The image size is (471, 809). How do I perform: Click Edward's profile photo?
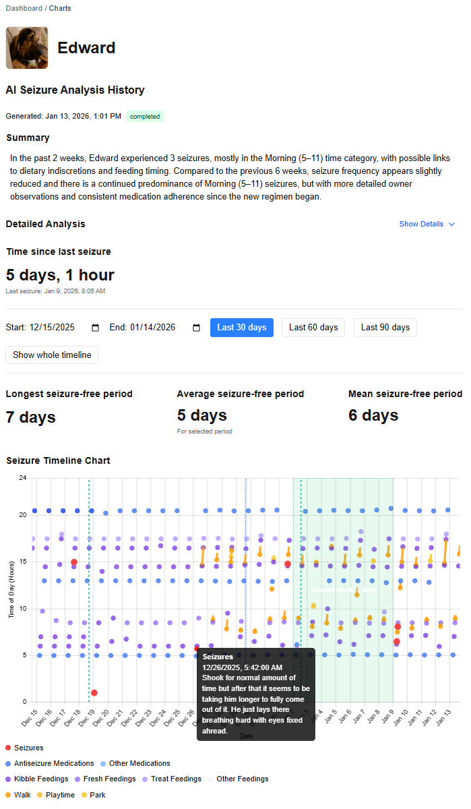[26, 47]
